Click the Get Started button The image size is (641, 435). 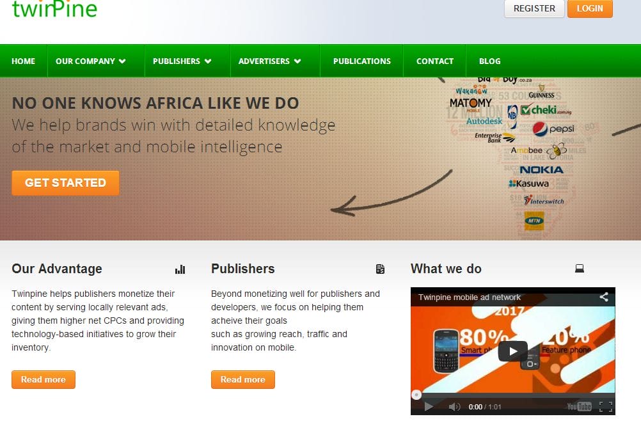point(65,183)
